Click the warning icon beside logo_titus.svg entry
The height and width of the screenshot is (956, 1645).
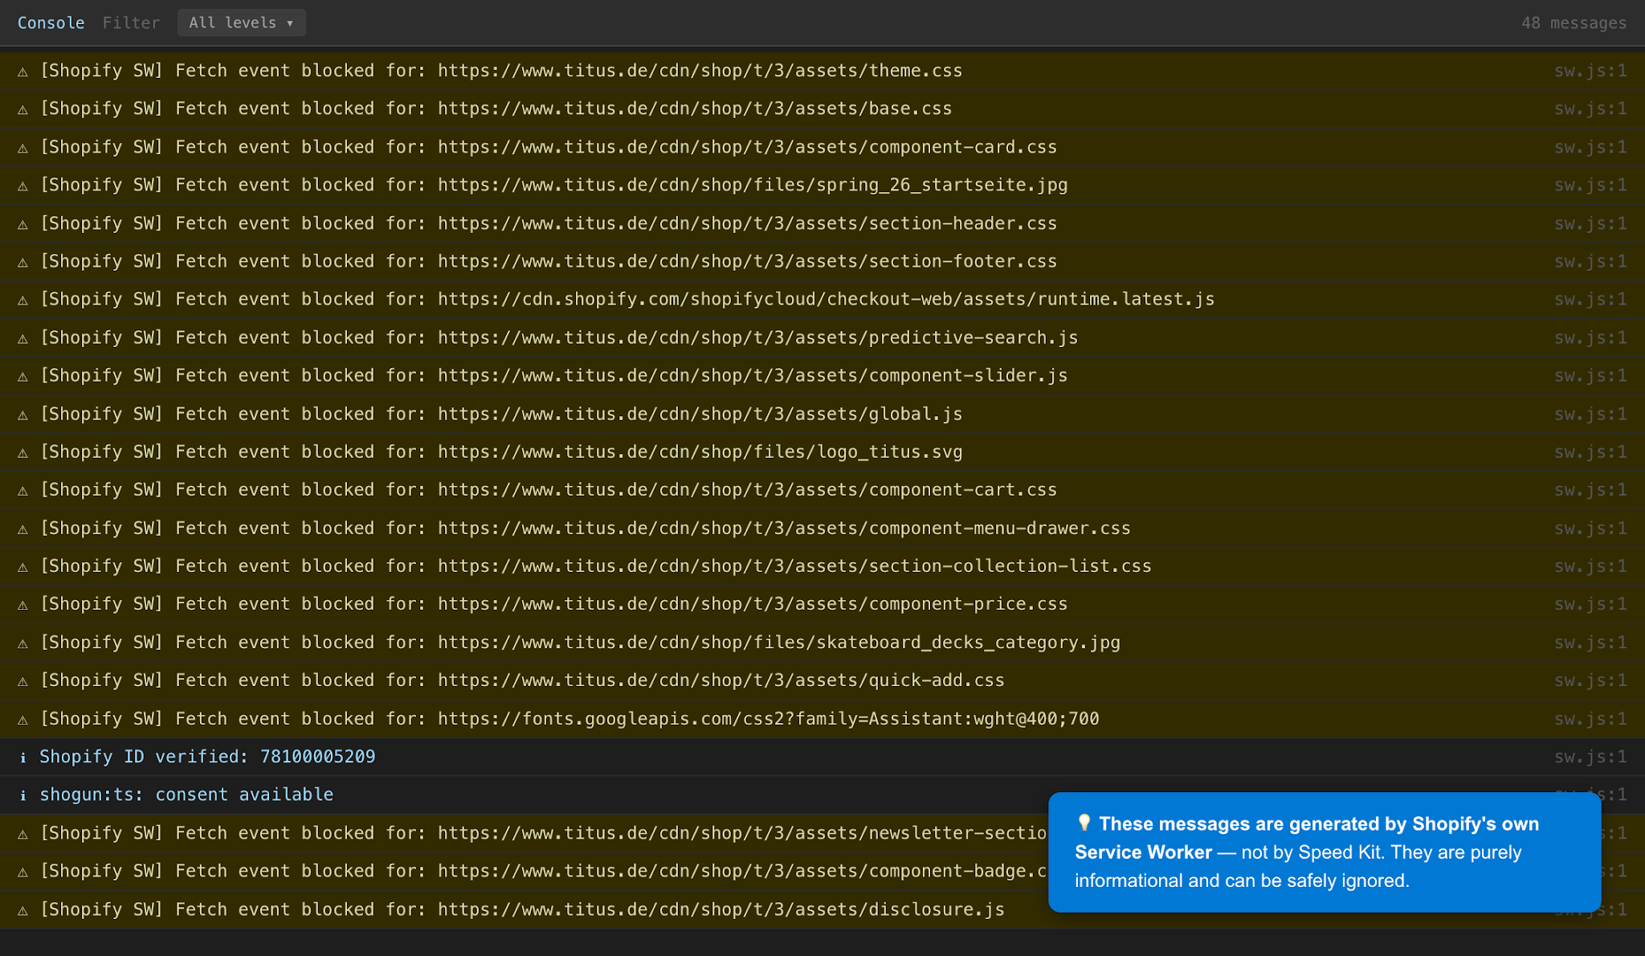click(23, 452)
